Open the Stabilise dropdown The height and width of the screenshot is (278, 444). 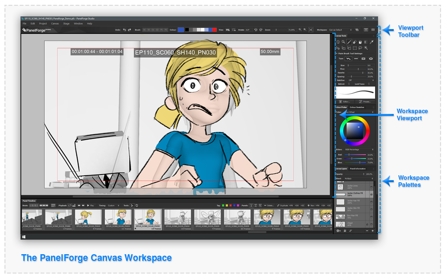361,80
